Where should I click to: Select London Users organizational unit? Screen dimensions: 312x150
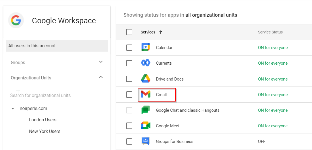tap(43, 120)
